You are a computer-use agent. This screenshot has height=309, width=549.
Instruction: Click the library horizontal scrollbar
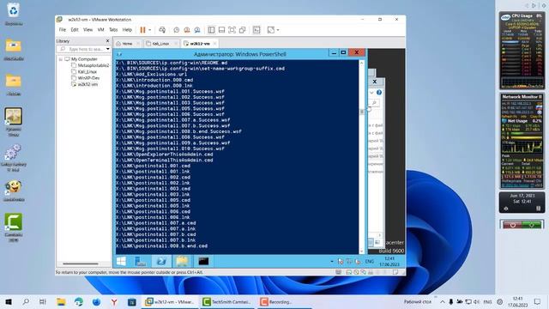pos(81,264)
